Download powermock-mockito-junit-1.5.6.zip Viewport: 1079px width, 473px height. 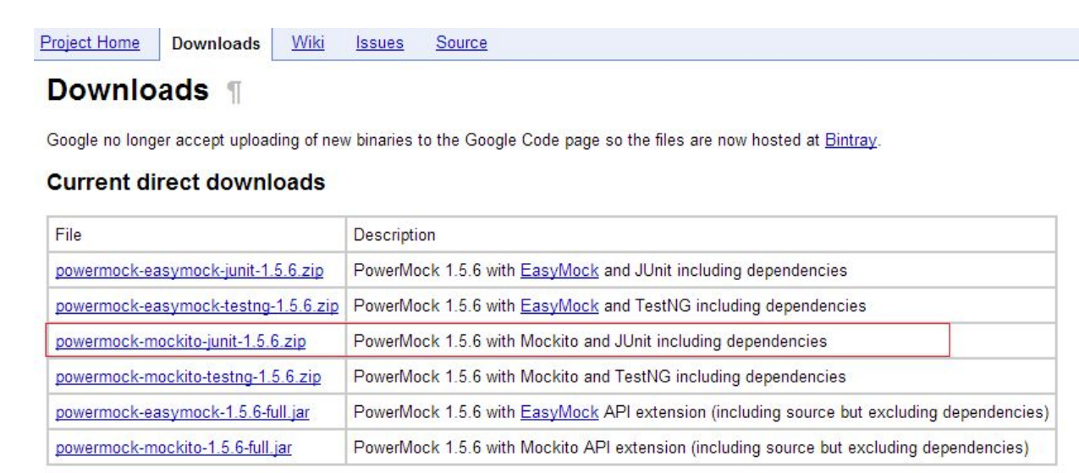tap(180, 342)
